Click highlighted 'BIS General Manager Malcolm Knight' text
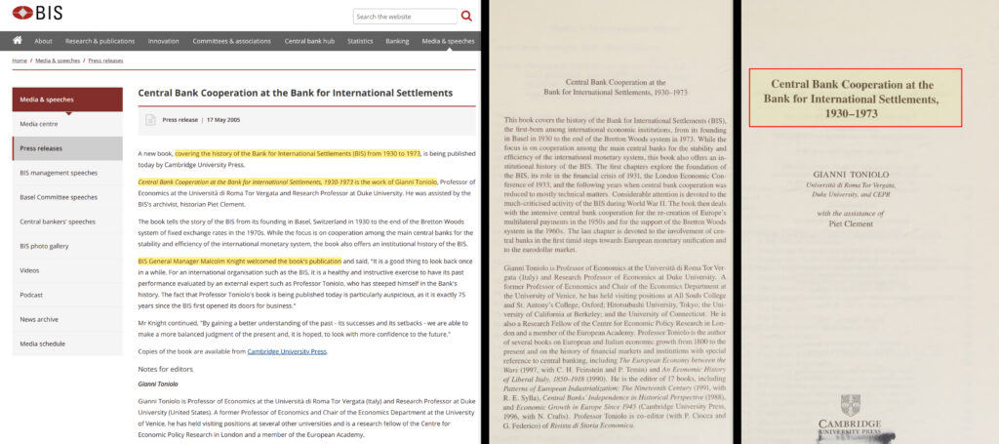Viewport: 999px width, 444px height. [240, 262]
